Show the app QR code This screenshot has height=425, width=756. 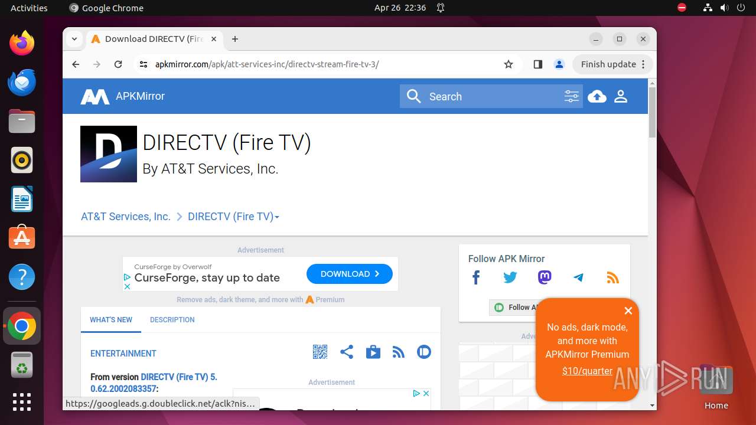pyautogui.click(x=320, y=352)
